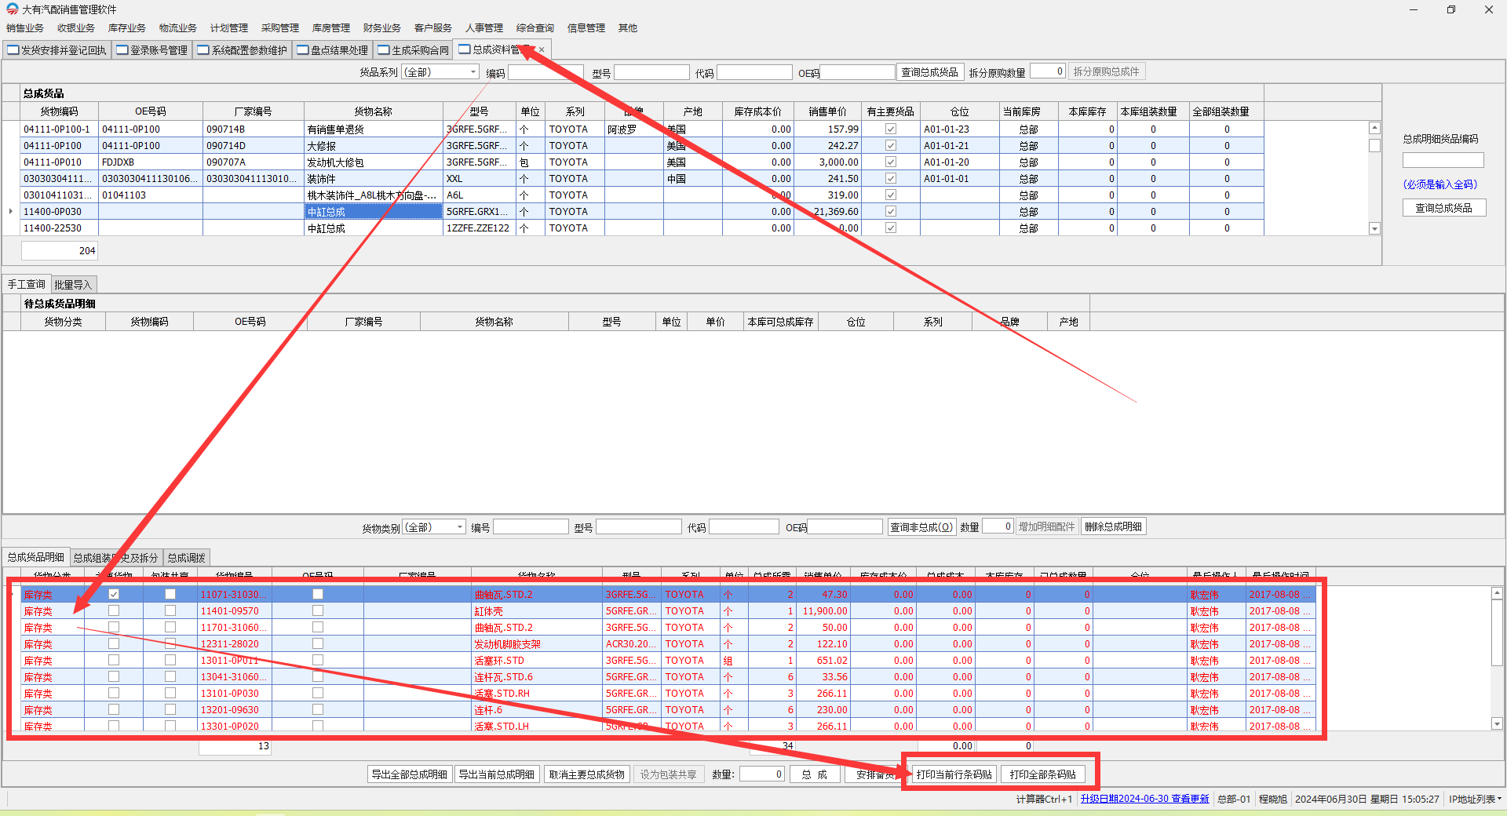
Task: Open the 综合查询 menu
Action: coord(535,28)
